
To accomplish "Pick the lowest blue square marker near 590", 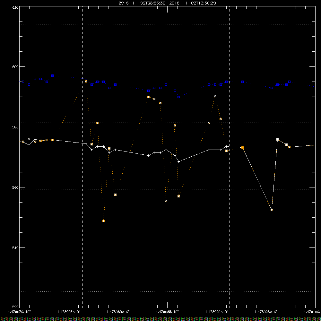I will [178, 97].
